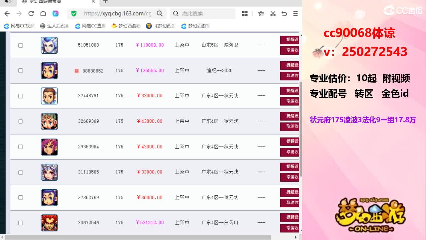Open a new browser tab
The width and height of the screenshot is (426, 240).
click(106, 2)
